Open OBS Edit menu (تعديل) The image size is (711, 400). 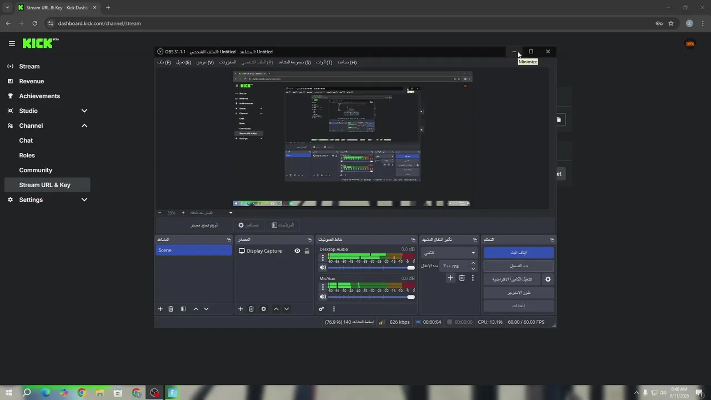[184, 62]
